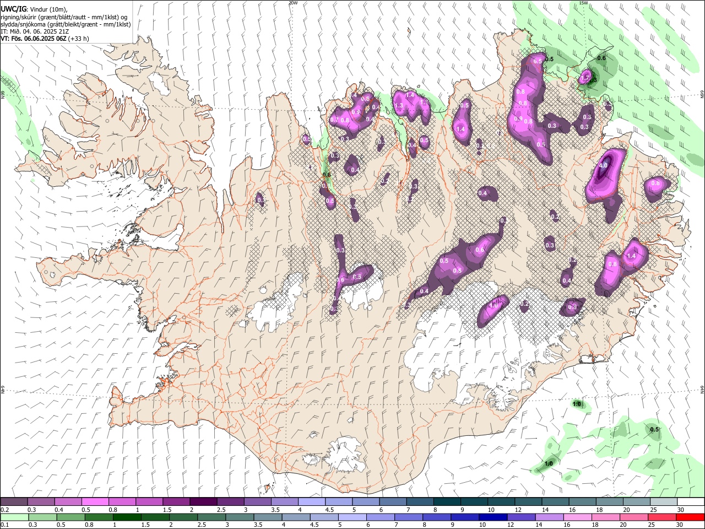This screenshot has height=529, width=705.
Task: Click the pale green 0.1–0.3 rain legend swatch
Action: [14, 517]
